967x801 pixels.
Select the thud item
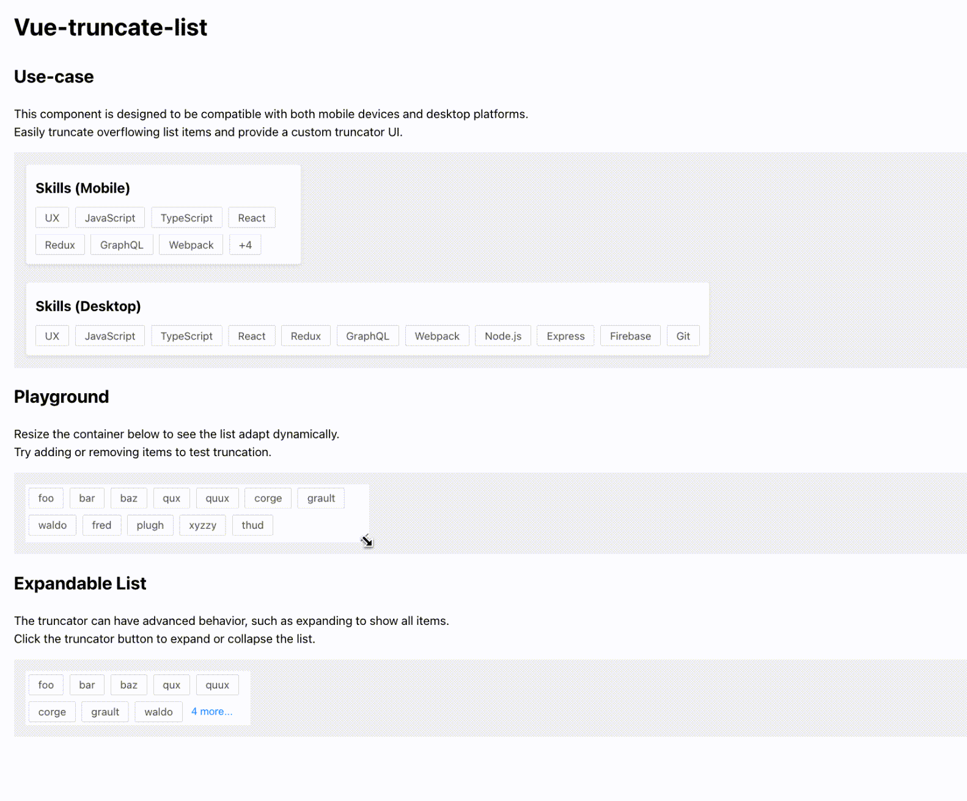252,525
